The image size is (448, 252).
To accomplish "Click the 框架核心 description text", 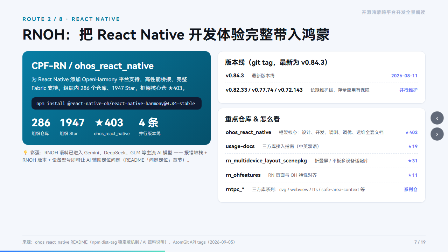I will 331,133.
